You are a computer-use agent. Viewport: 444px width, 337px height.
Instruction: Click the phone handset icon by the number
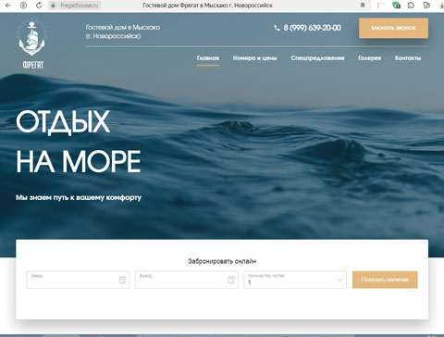(277, 28)
